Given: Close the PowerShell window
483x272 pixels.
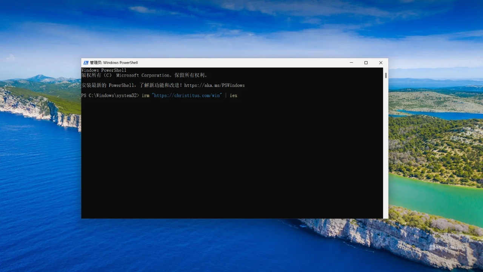Looking at the screenshot, I should click(381, 63).
